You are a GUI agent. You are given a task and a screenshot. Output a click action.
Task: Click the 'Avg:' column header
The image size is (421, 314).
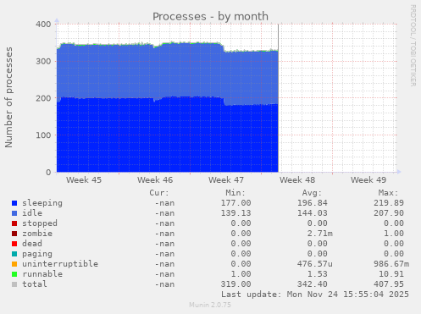click(312, 193)
